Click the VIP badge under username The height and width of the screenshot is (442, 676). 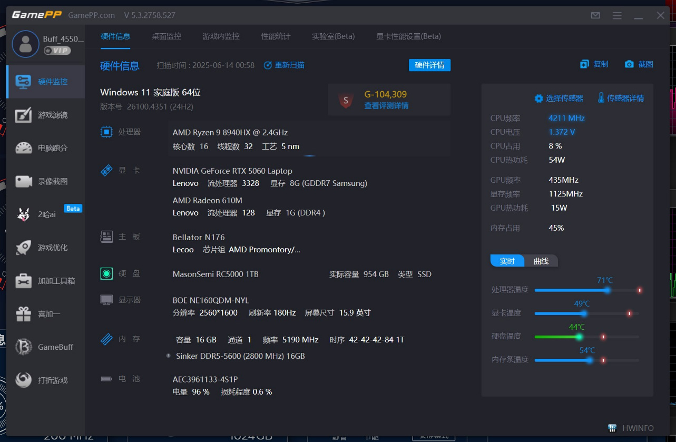[x=57, y=51]
